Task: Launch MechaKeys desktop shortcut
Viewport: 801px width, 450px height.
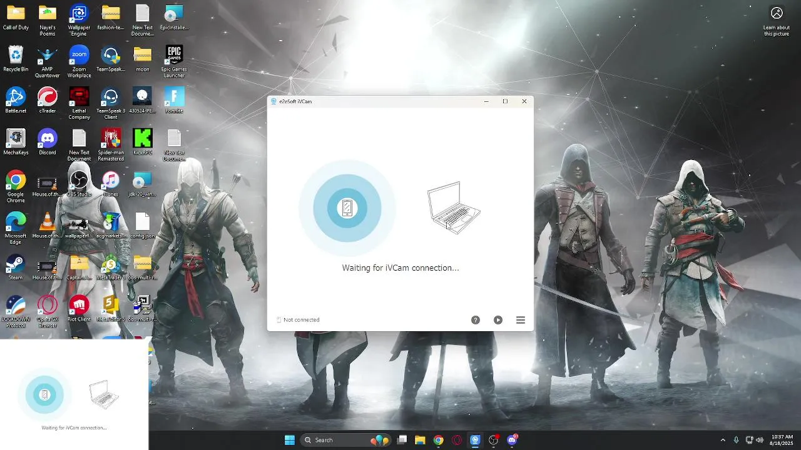Action: pos(16,142)
